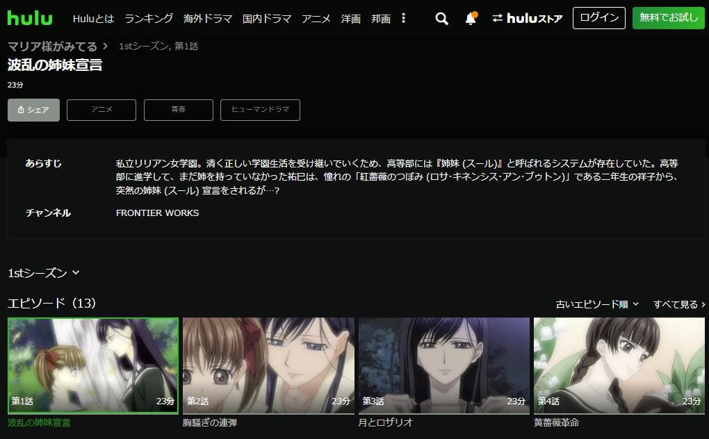Open the Hulu logo home link
The width and height of the screenshot is (709, 439).
(30, 18)
